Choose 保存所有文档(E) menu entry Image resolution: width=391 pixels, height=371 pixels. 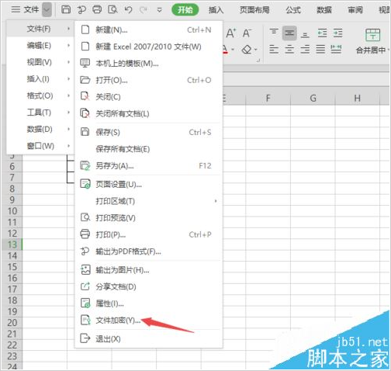[x=149, y=149]
